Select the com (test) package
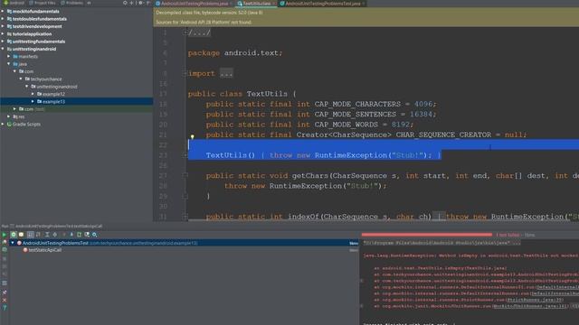The image size is (579, 325). click(x=34, y=109)
